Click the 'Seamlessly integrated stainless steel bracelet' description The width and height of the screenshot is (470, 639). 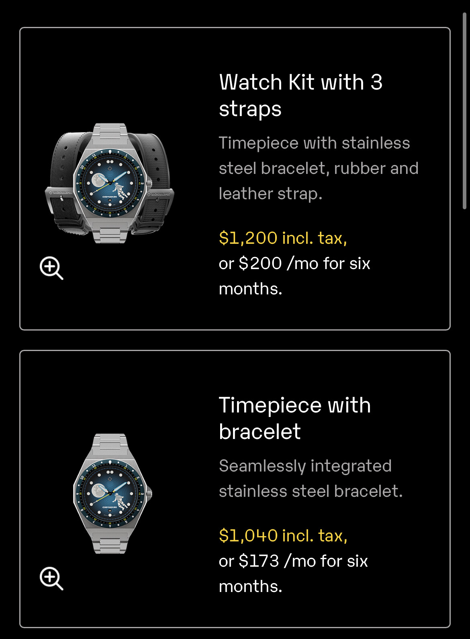point(311,478)
